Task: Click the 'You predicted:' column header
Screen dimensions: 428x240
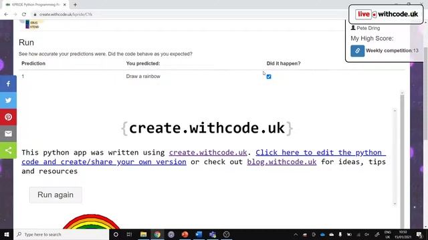Action: (143, 63)
